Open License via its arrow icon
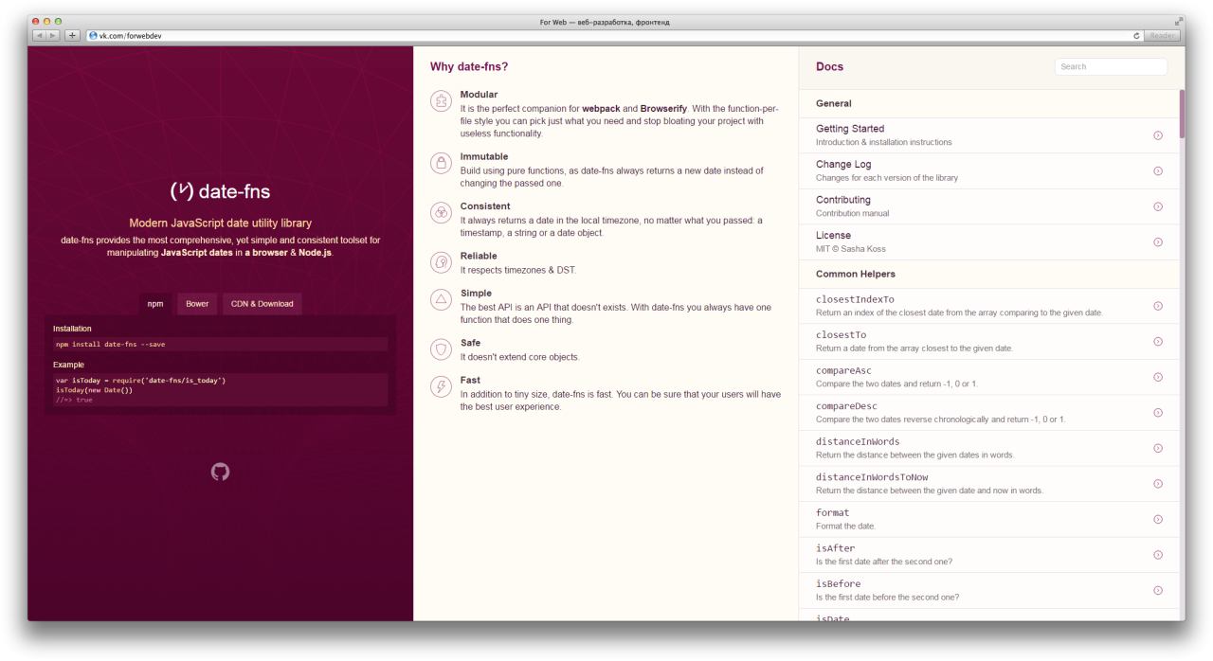Screen dimensions: 1213x661 click(1158, 242)
